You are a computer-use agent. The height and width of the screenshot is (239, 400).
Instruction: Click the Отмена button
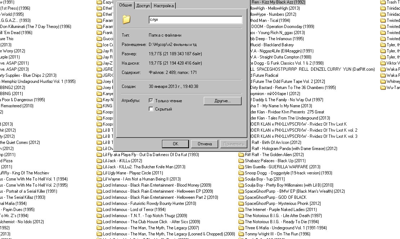205,144
